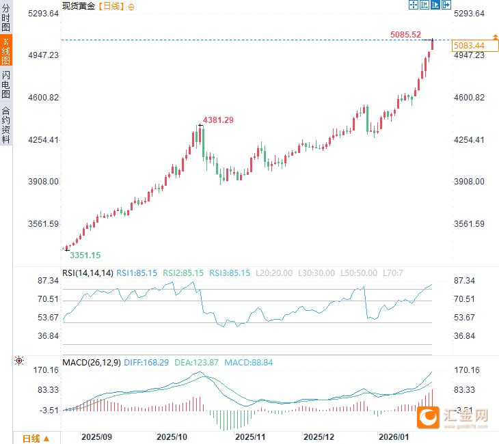Click the RSI1:85.15 value
The image size is (499, 444).
click(137, 273)
